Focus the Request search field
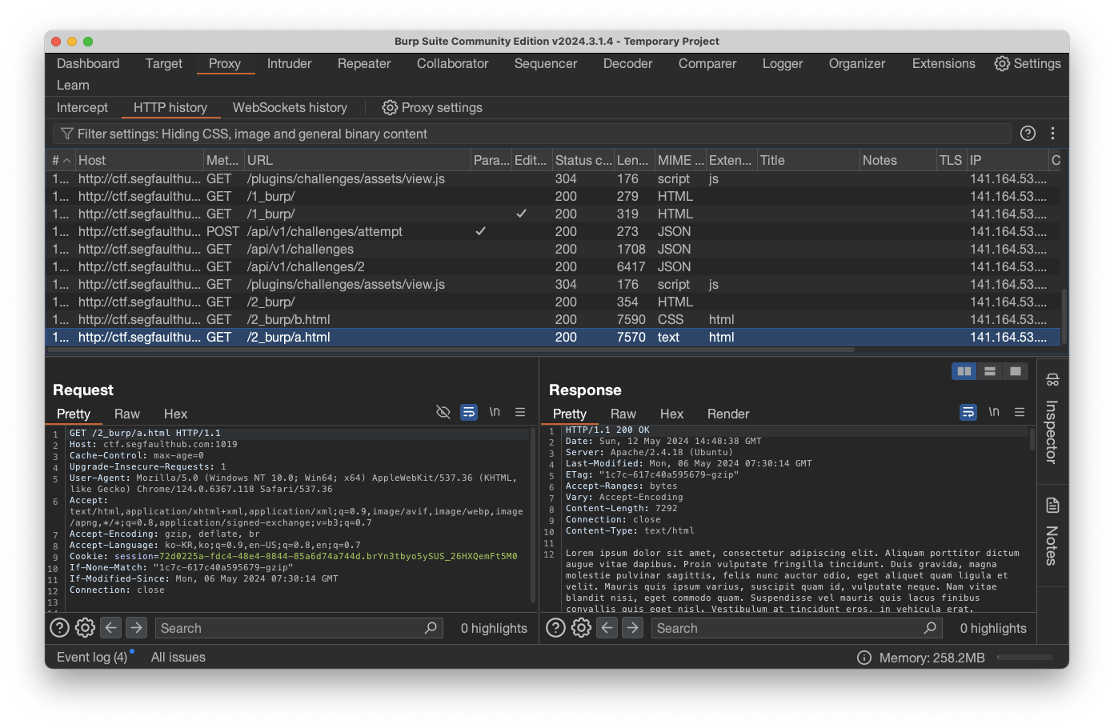This screenshot has height=728, width=1114. pos(299,628)
